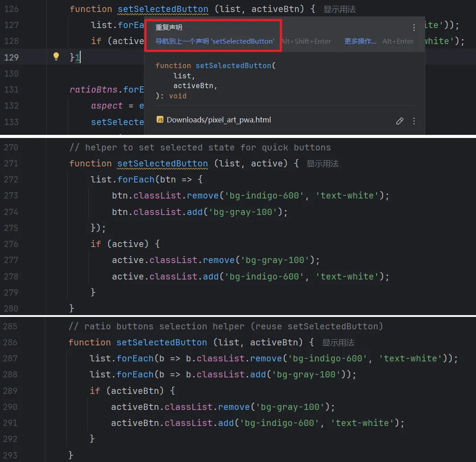Click setSelectedButton function name on line 271
This screenshot has height=462, width=476.
[162, 163]
